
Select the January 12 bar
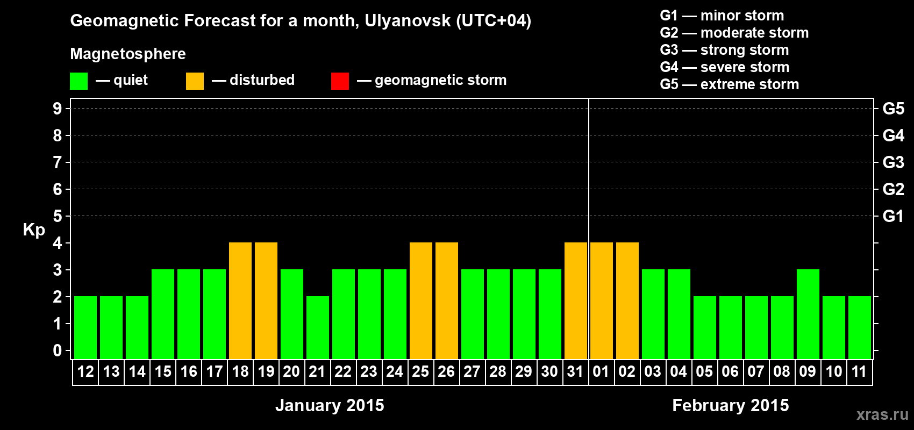pyautogui.click(x=85, y=327)
